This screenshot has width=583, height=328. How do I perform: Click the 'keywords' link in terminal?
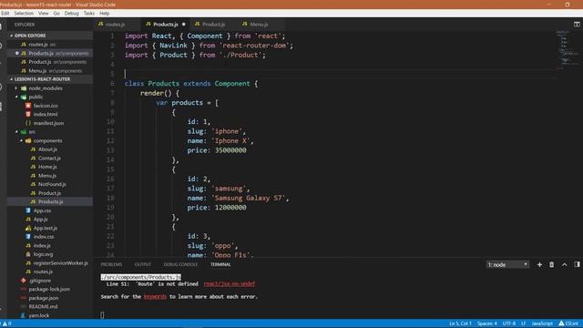[x=155, y=296]
